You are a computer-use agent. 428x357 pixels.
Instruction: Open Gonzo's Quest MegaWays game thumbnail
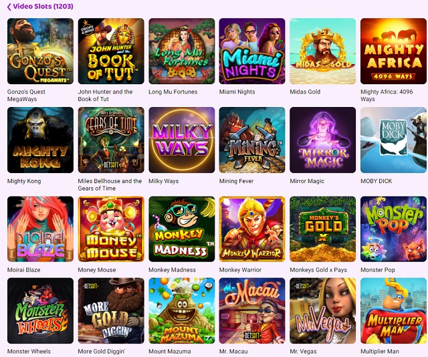click(x=40, y=51)
